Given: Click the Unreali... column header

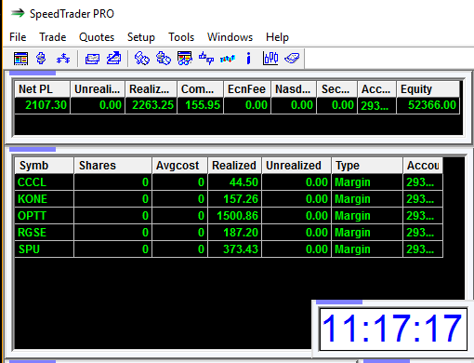Looking at the screenshot, I should 98,89.
